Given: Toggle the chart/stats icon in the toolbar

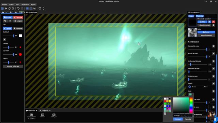Looking at the screenshot, I should point(35,9).
